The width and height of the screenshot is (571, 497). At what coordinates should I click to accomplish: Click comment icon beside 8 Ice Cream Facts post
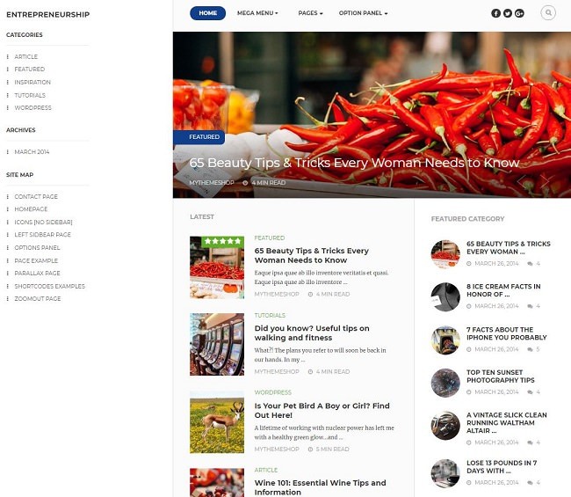click(530, 306)
